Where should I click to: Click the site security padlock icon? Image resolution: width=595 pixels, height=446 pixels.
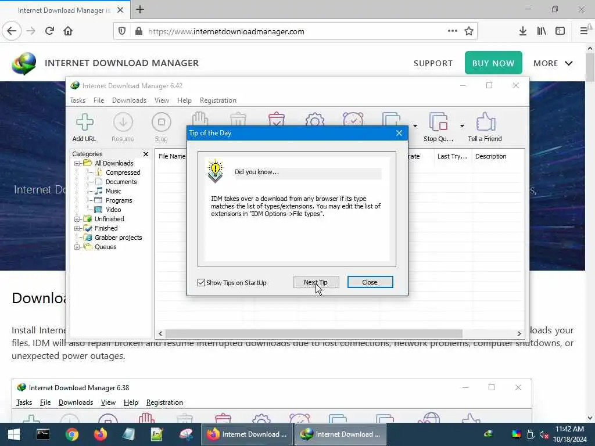139,31
